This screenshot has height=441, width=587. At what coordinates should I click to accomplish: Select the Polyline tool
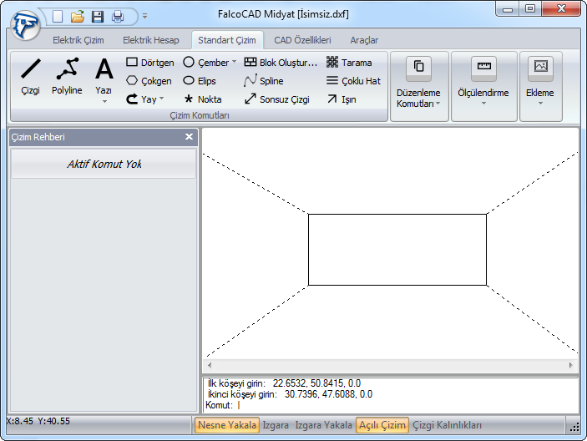(67, 77)
